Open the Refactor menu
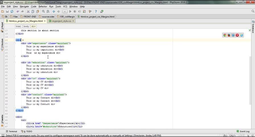The width and height of the screenshot is (255, 137). click(x=43, y=6)
